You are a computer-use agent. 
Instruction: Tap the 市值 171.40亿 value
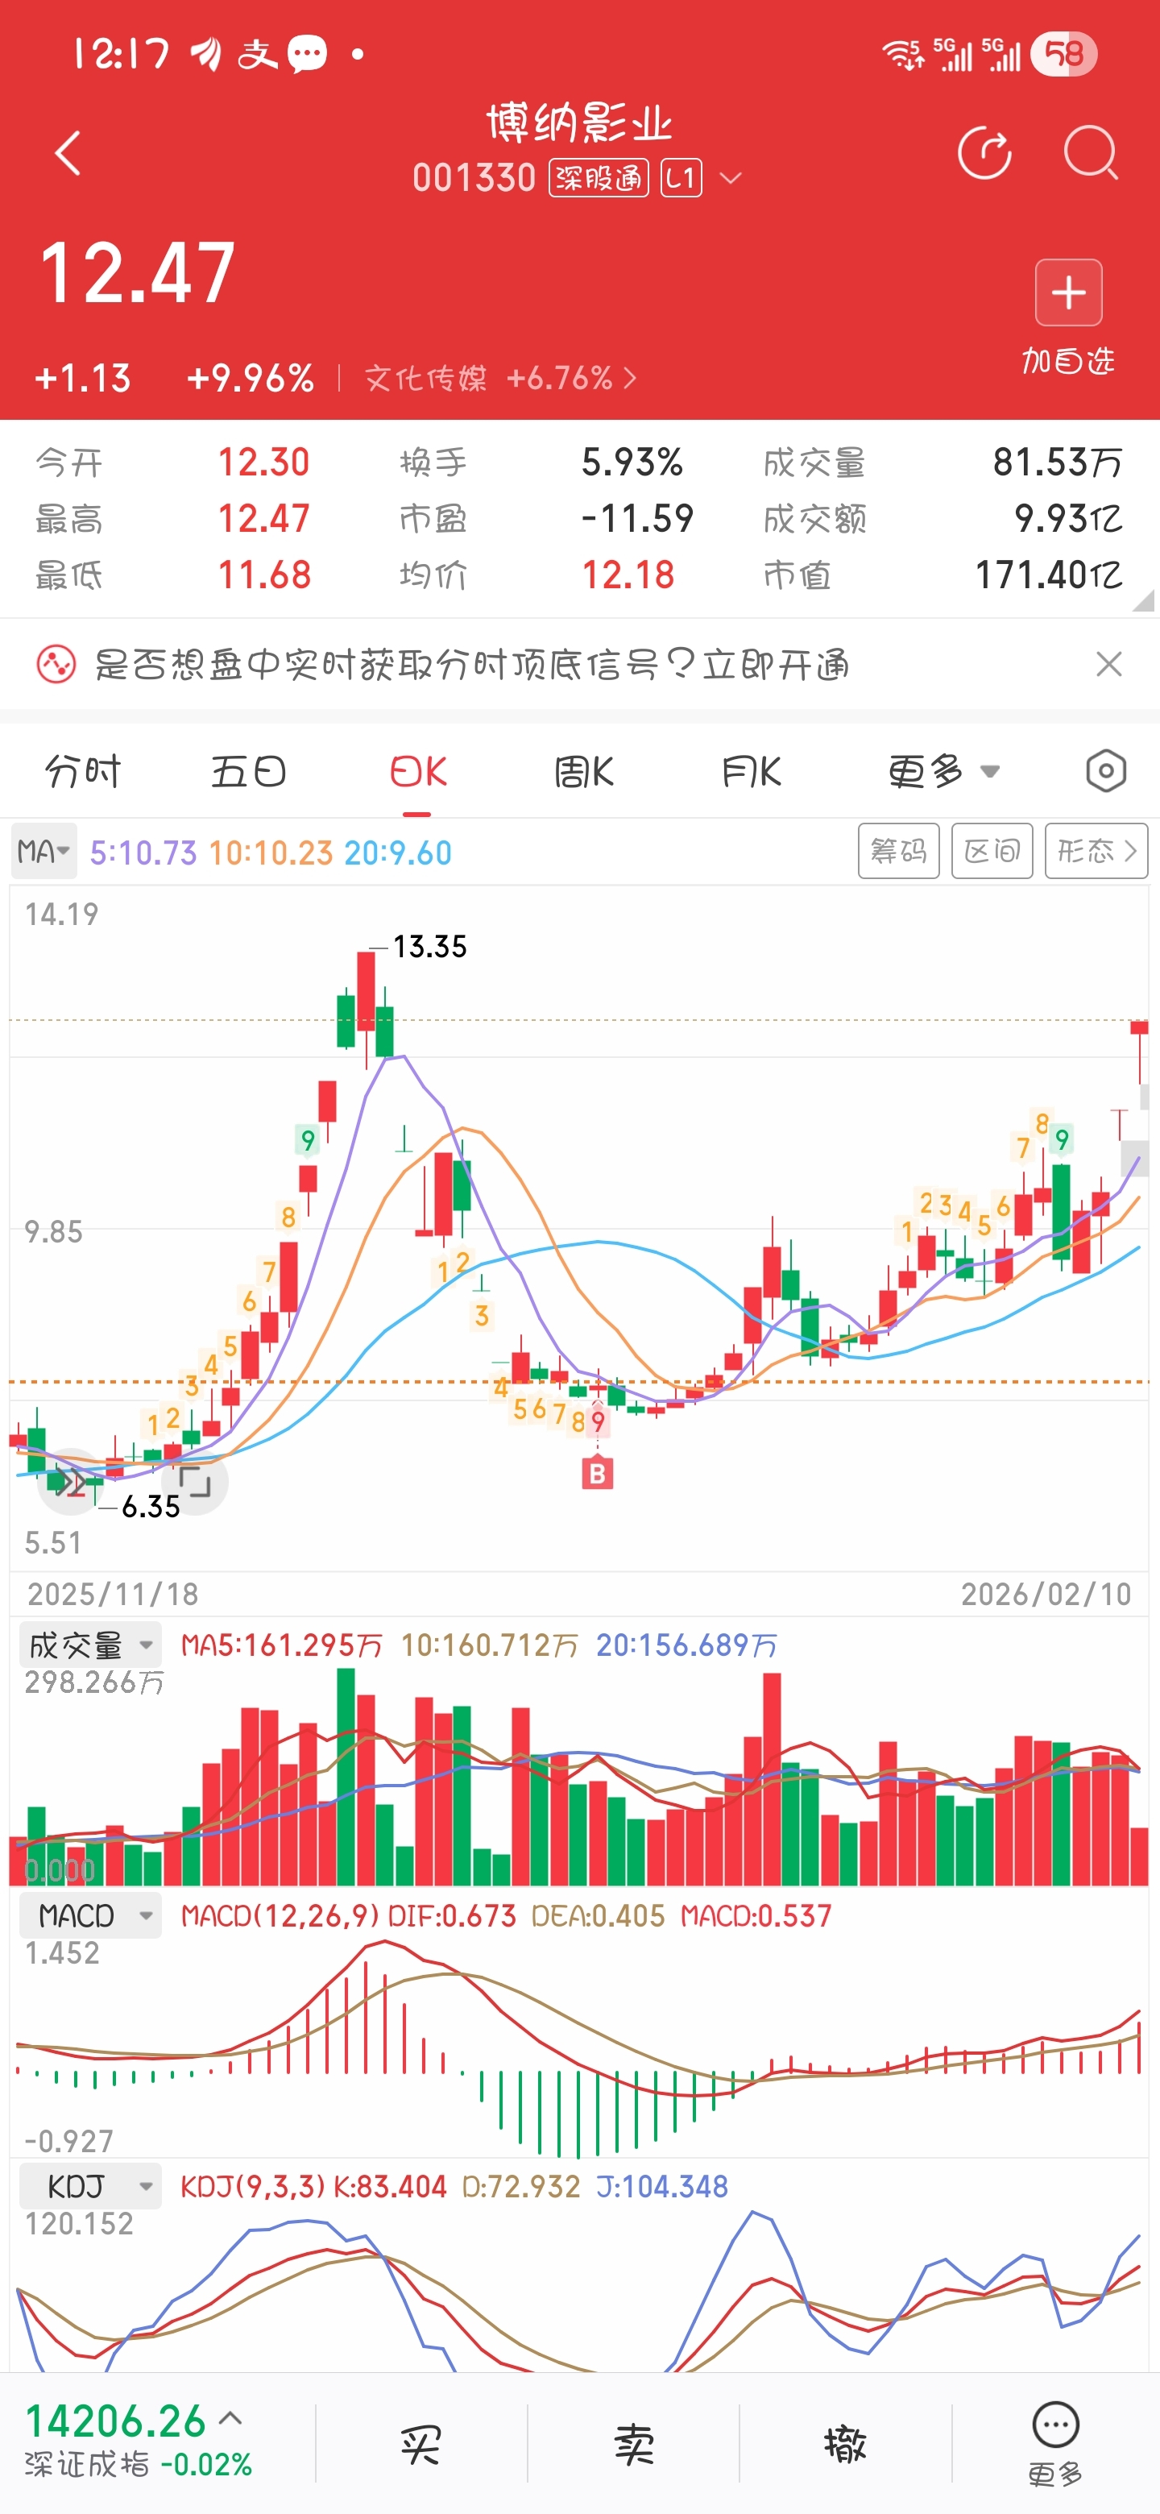point(1049,575)
